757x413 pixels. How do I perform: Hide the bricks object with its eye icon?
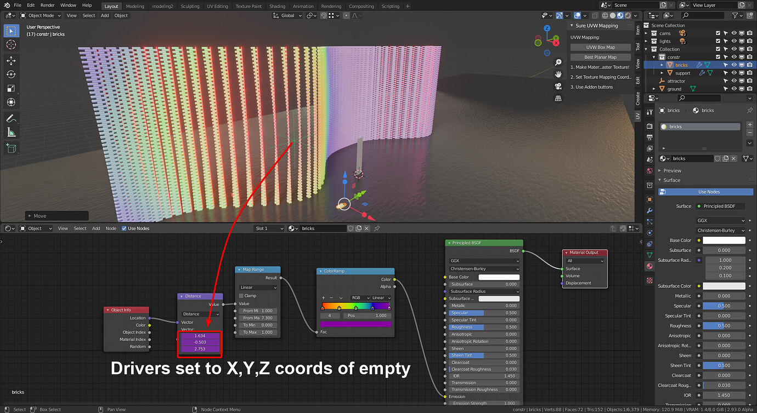[x=734, y=65]
